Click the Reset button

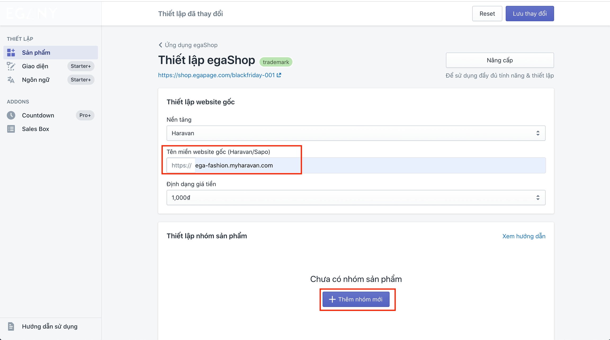point(487,14)
